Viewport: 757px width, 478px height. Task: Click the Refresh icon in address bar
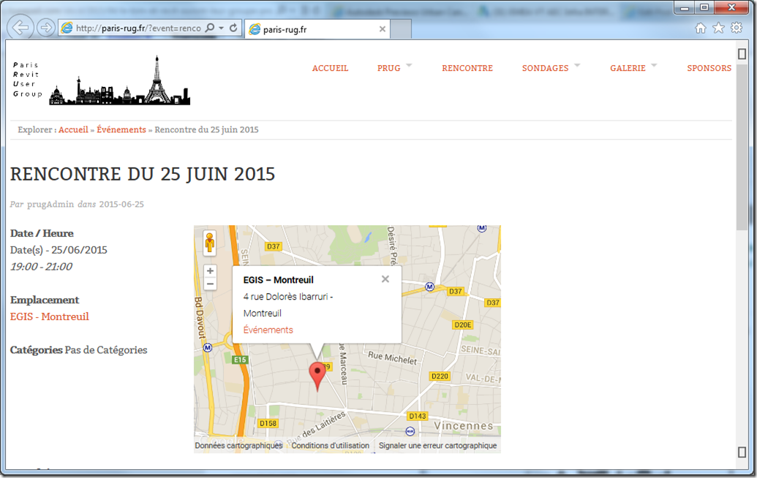click(233, 28)
